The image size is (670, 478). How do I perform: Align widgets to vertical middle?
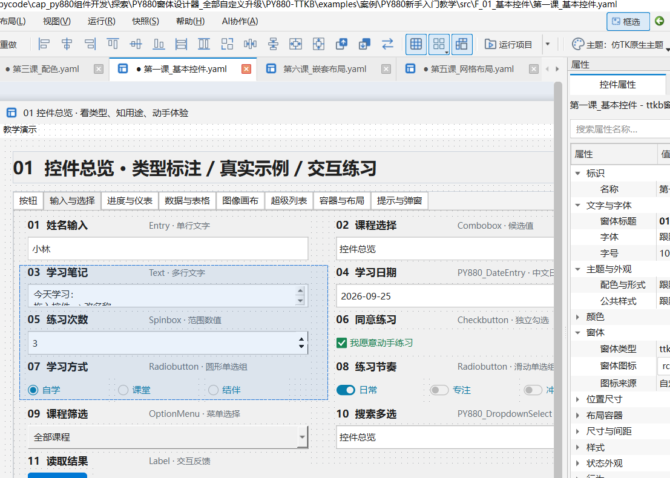[136, 44]
